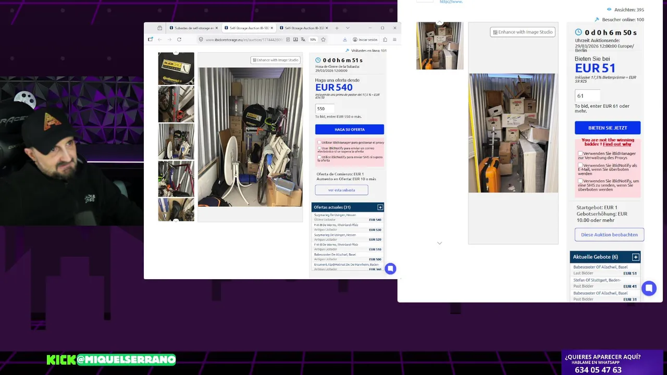Click Diese Auktion beobachten button

tap(609, 234)
